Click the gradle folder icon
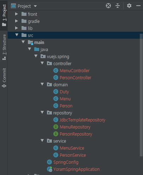The image size is (143, 175). tap(24, 21)
